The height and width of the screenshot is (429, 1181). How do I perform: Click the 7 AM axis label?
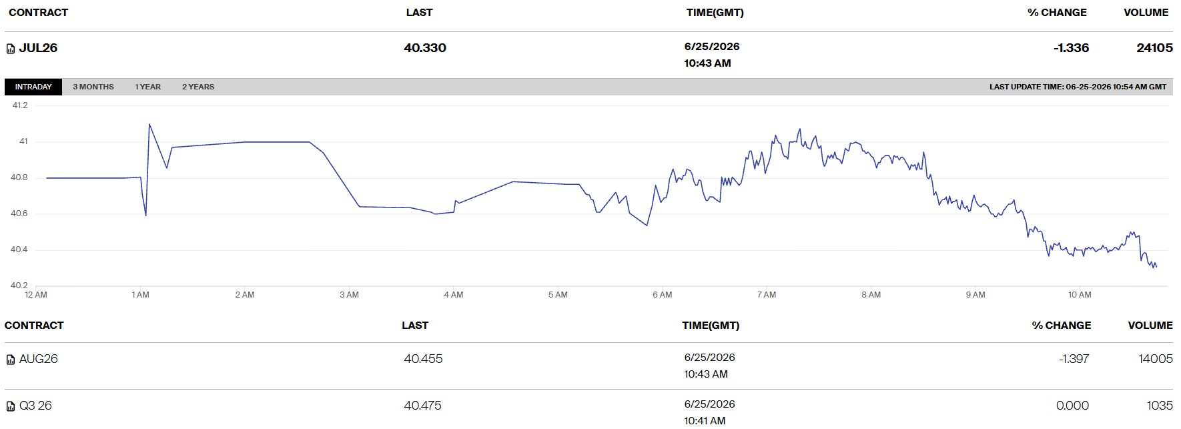click(767, 294)
